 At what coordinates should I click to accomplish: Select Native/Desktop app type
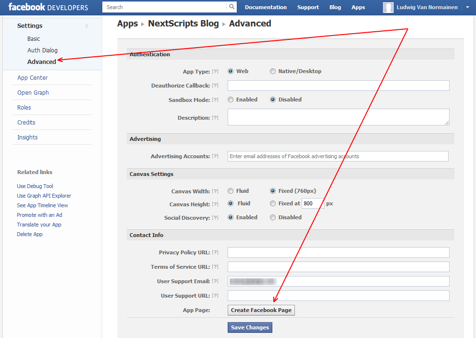click(x=273, y=71)
